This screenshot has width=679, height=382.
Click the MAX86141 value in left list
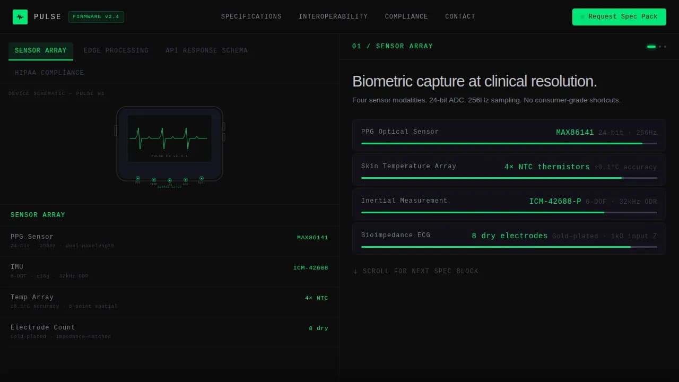[x=312, y=238]
